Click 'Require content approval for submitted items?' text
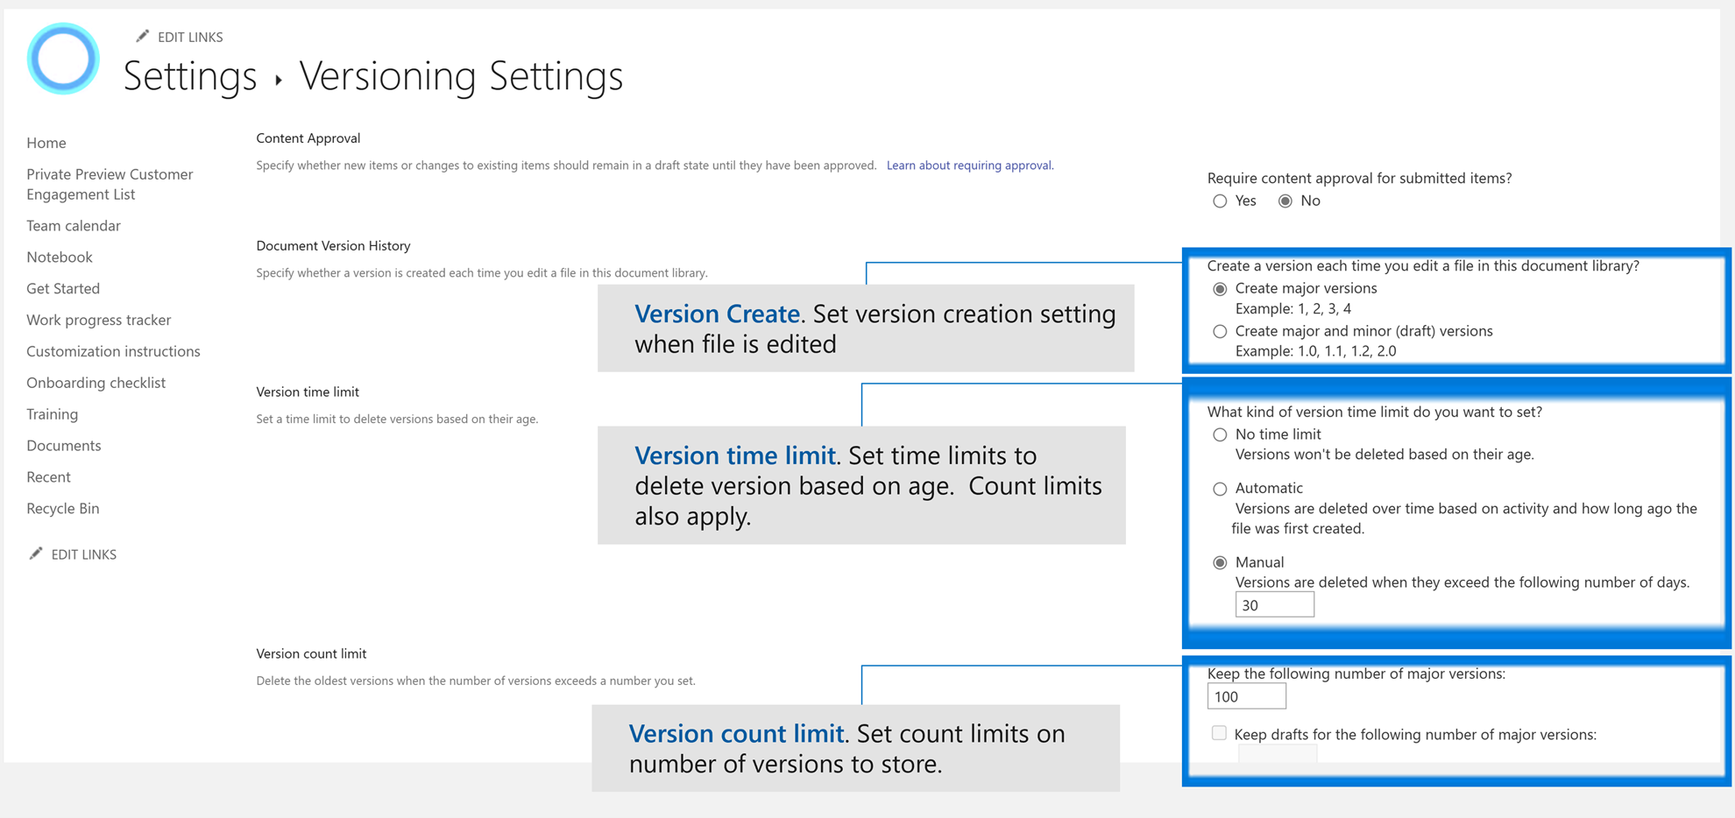 tap(1360, 179)
